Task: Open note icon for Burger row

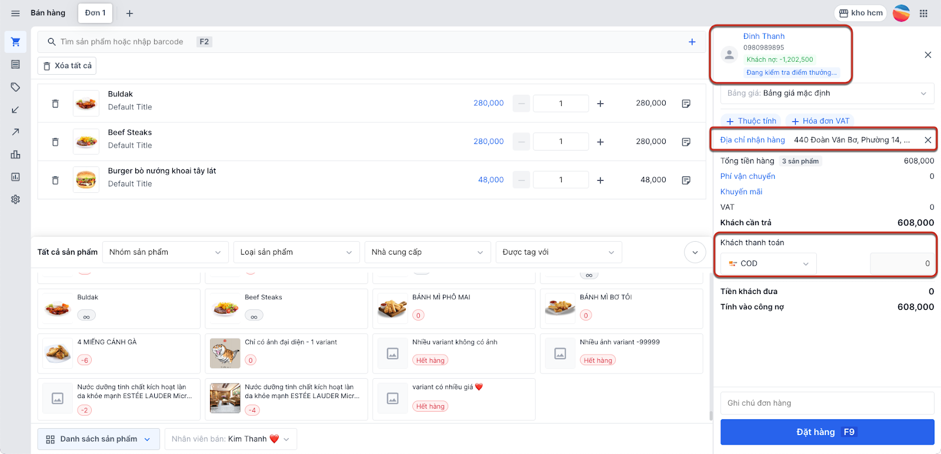Action: [x=686, y=180]
